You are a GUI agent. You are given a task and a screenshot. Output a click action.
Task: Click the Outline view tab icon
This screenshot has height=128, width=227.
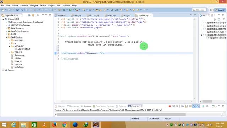point(201,15)
